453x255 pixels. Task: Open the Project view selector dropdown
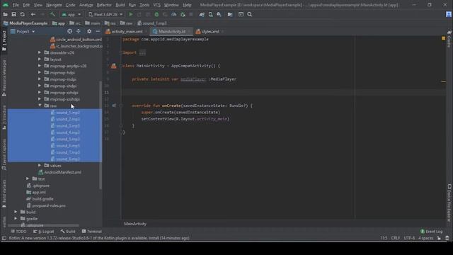pos(23,31)
